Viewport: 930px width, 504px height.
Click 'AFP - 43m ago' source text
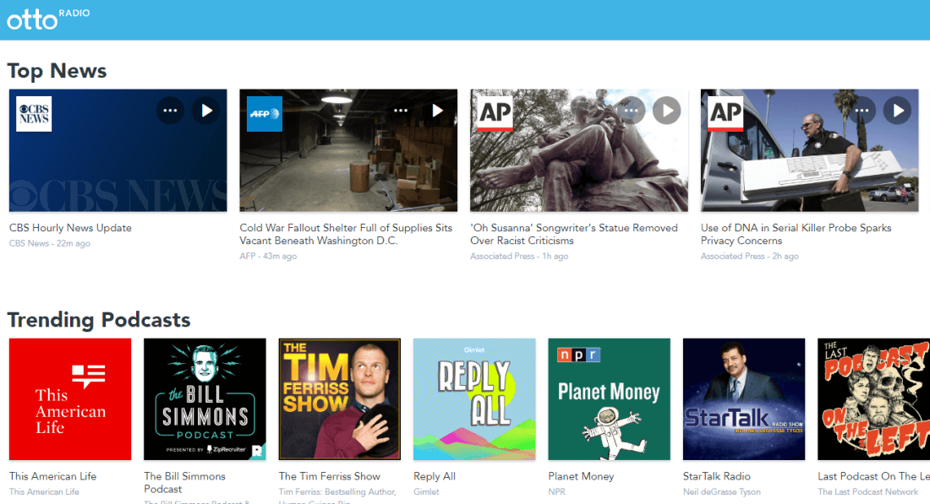coord(268,257)
